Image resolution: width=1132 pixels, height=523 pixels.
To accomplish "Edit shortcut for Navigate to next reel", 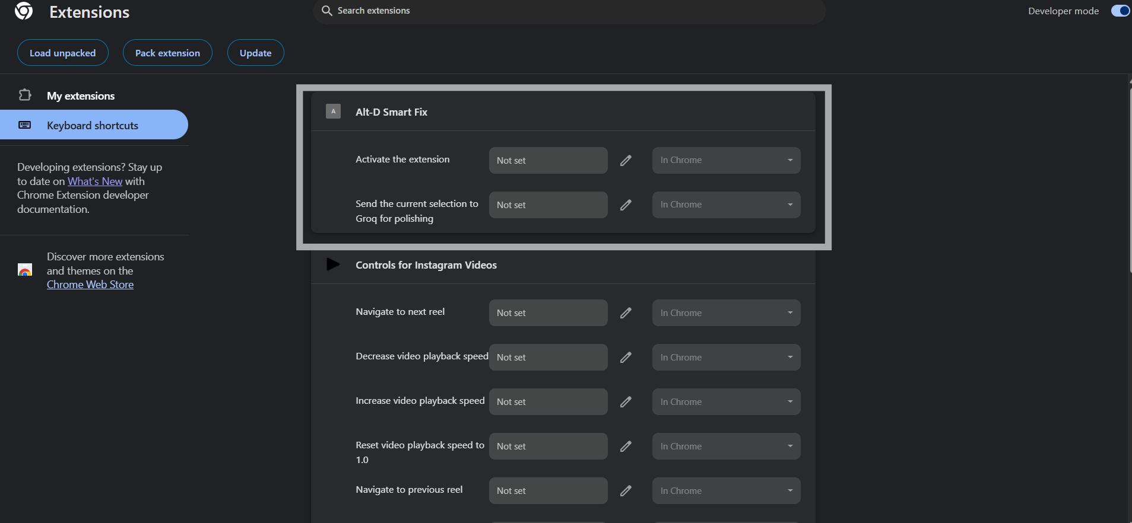I will tap(626, 313).
